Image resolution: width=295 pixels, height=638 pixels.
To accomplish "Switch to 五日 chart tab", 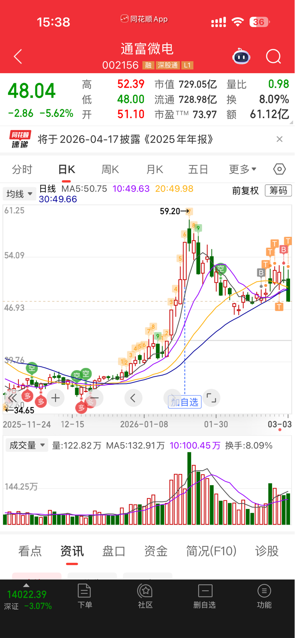I will (x=198, y=169).
